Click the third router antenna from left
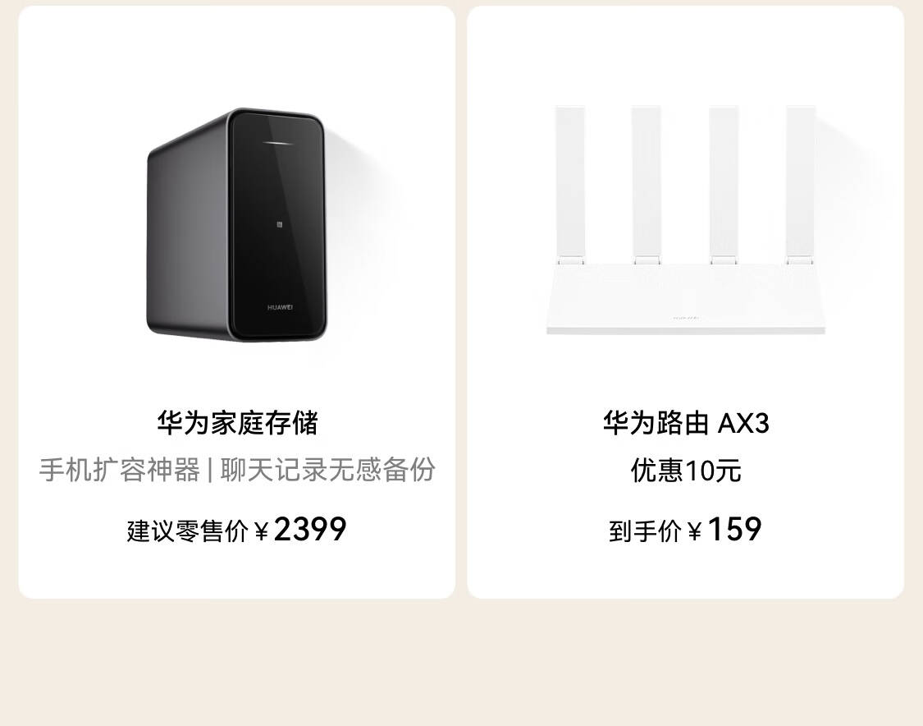Viewport: 923px width, 726px height. pos(724,184)
